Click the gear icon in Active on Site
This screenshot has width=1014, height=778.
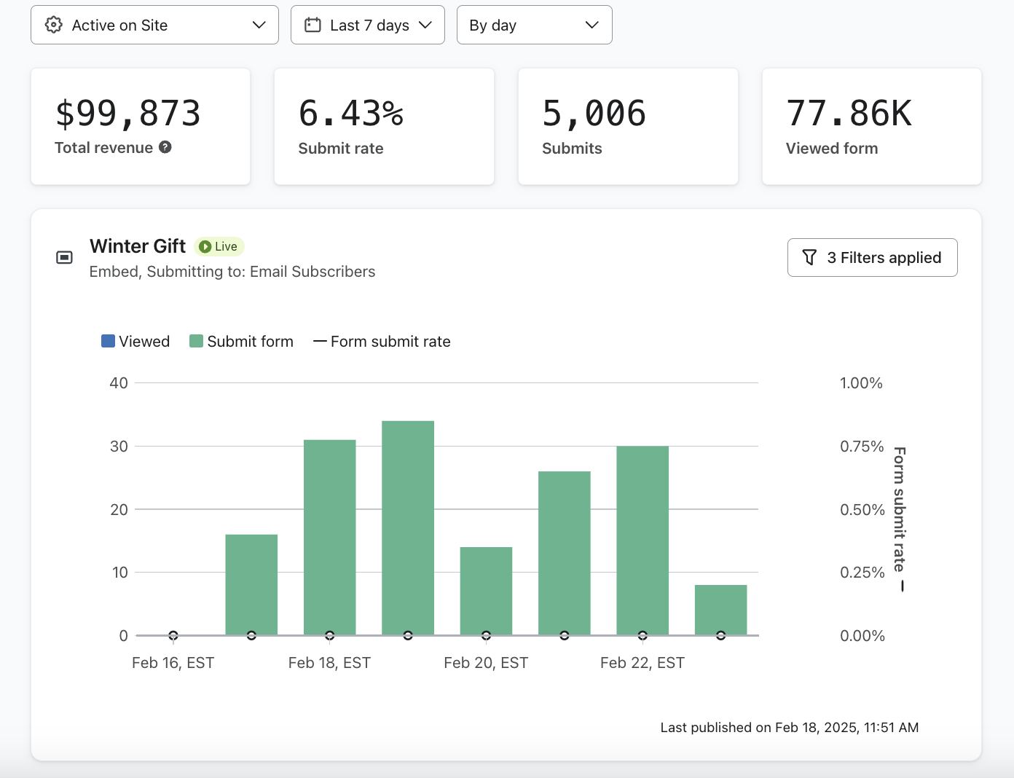pyautogui.click(x=54, y=25)
